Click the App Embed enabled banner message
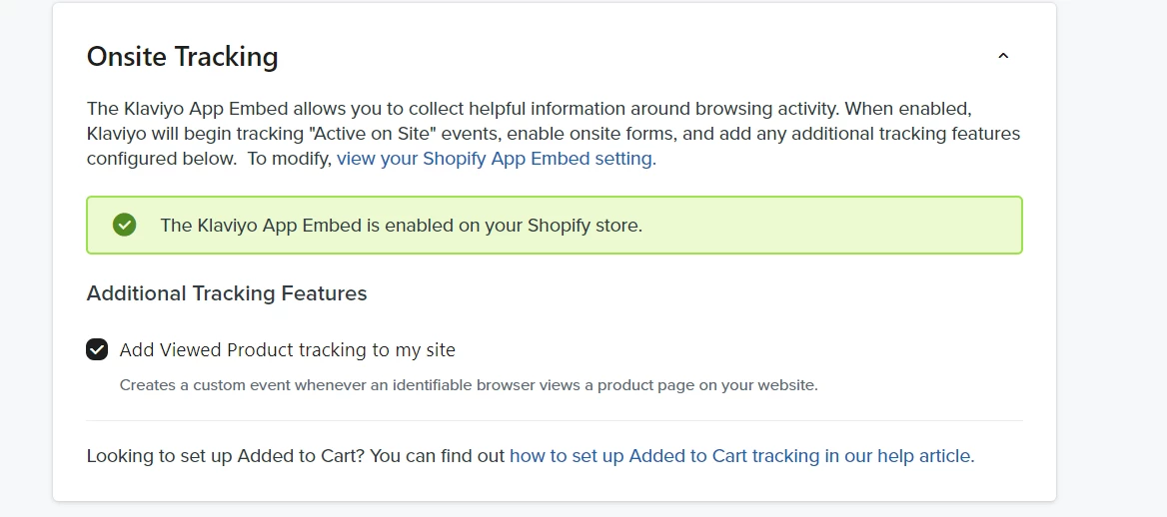 401,226
